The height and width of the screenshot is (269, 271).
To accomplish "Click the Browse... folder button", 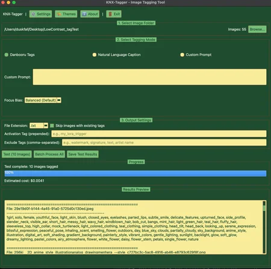I will pos(257,30).
